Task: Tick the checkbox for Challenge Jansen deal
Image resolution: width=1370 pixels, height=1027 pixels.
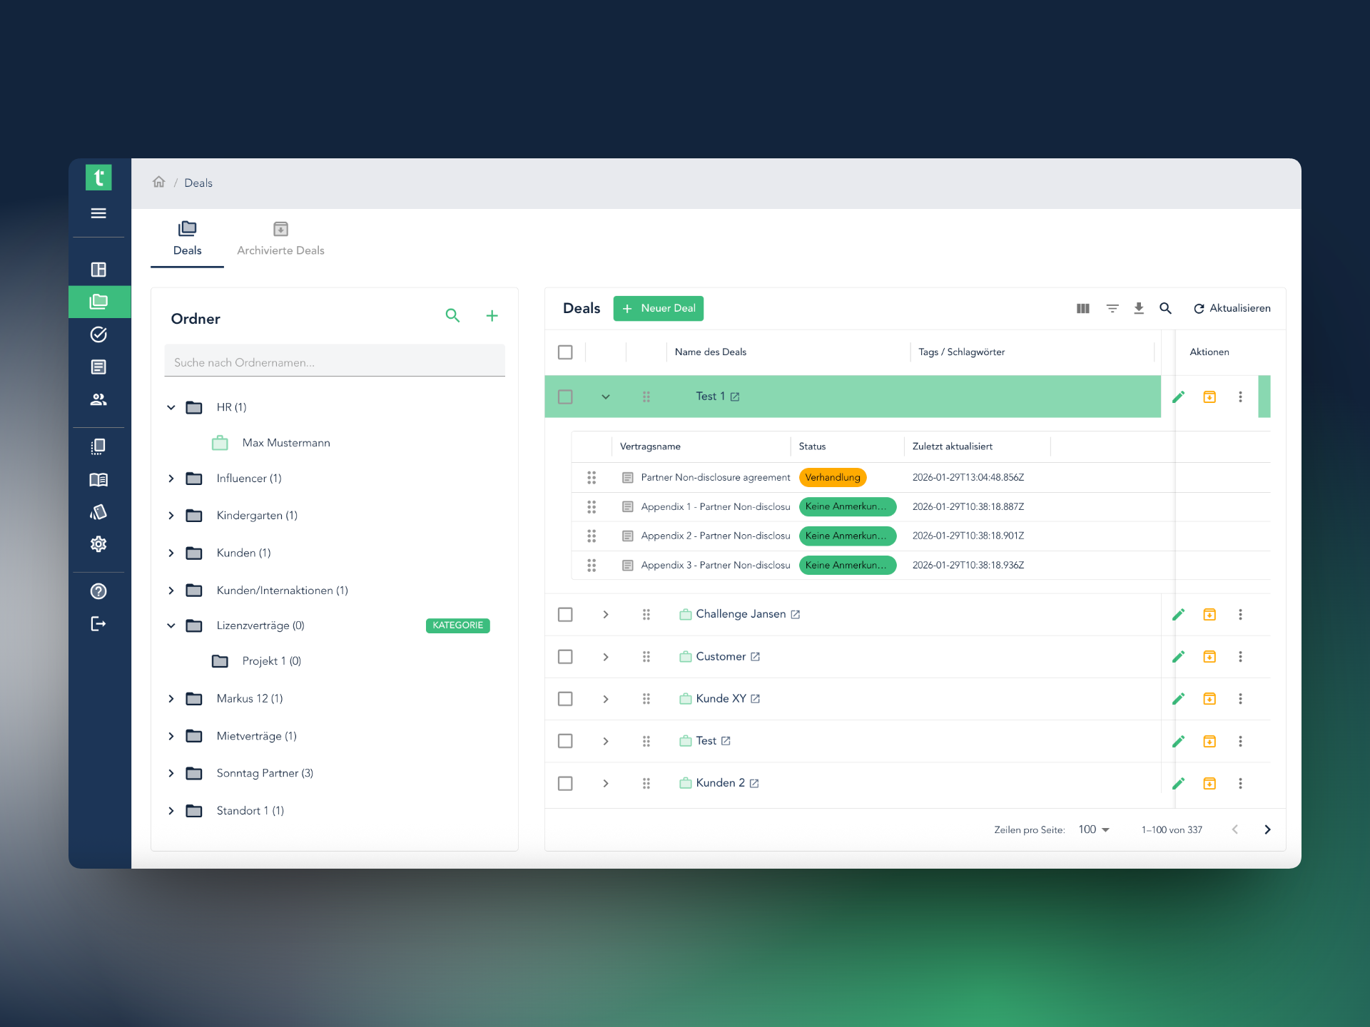Action: coord(565,614)
